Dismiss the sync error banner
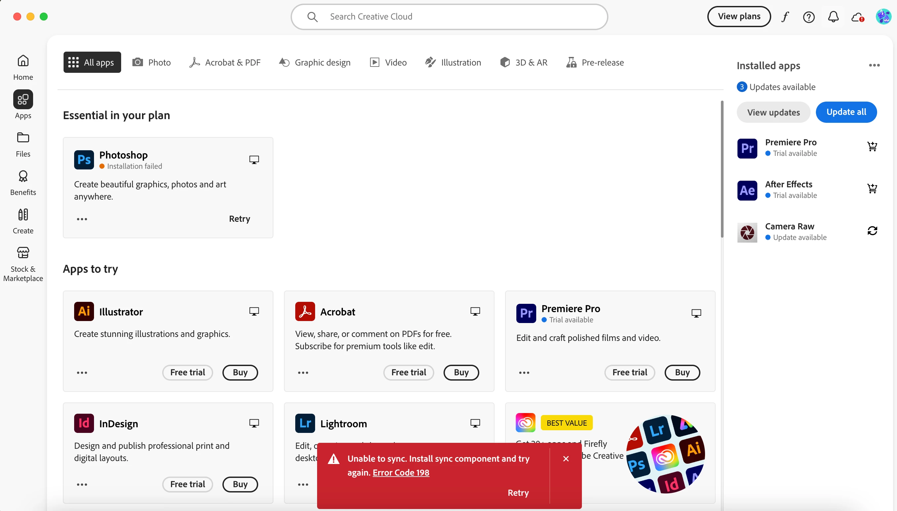The width and height of the screenshot is (897, 511). [x=566, y=459]
